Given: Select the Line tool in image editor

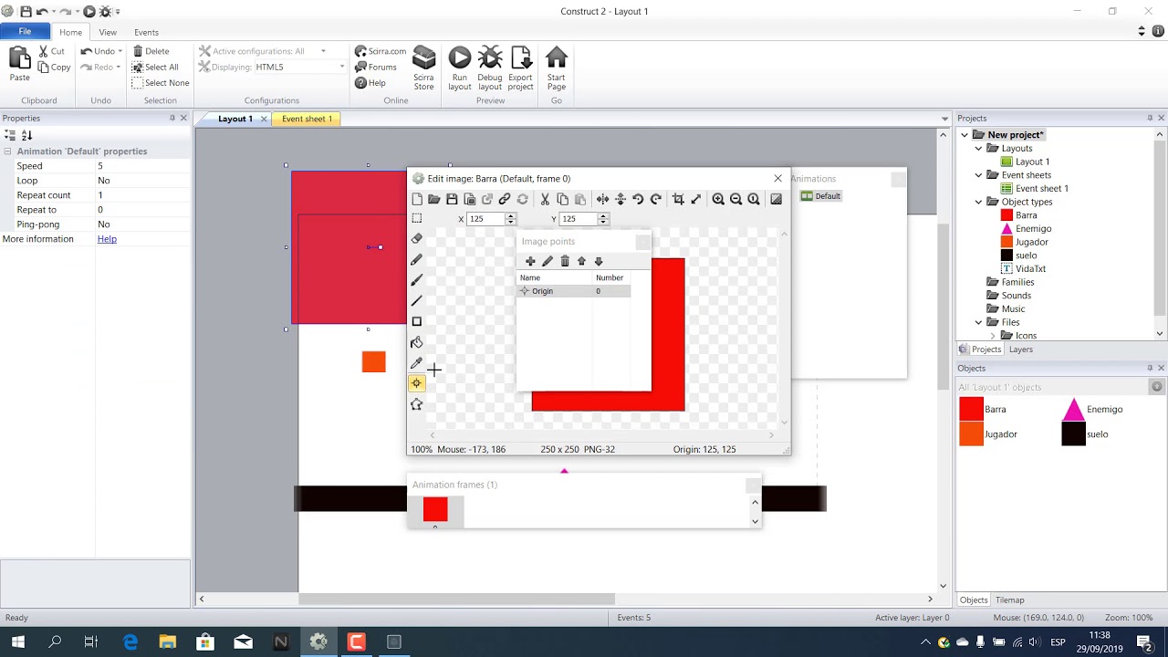Looking at the screenshot, I should pyautogui.click(x=417, y=301).
